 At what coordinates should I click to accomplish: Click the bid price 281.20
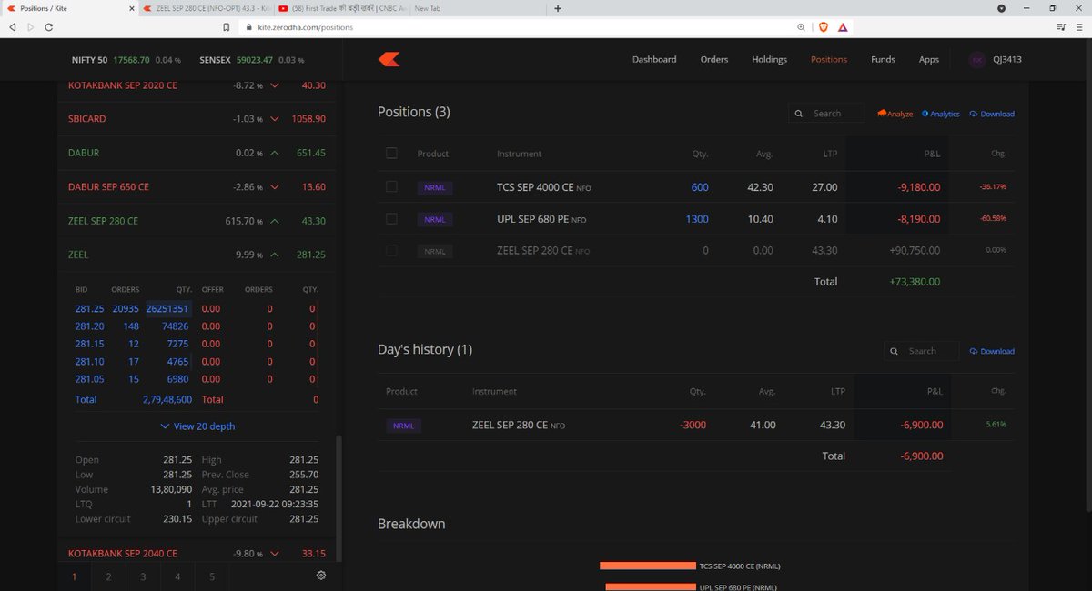click(x=89, y=326)
